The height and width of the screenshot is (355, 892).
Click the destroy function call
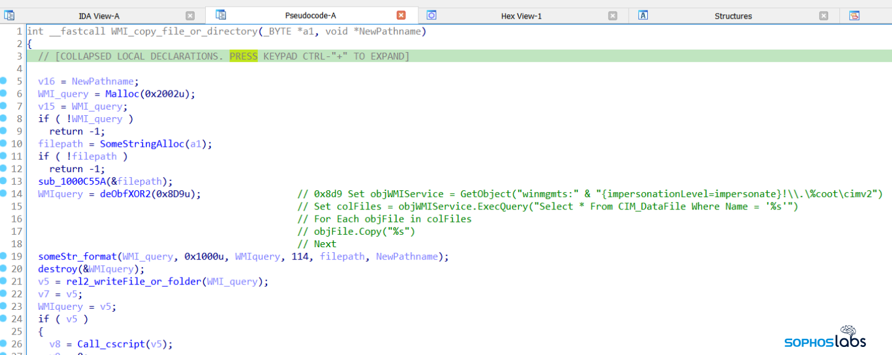click(x=58, y=269)
